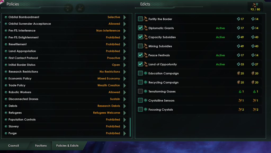
Task: Expand the Orbital Bombardment policy arrow
Action: pyautogui.click(x=125, y=17)
